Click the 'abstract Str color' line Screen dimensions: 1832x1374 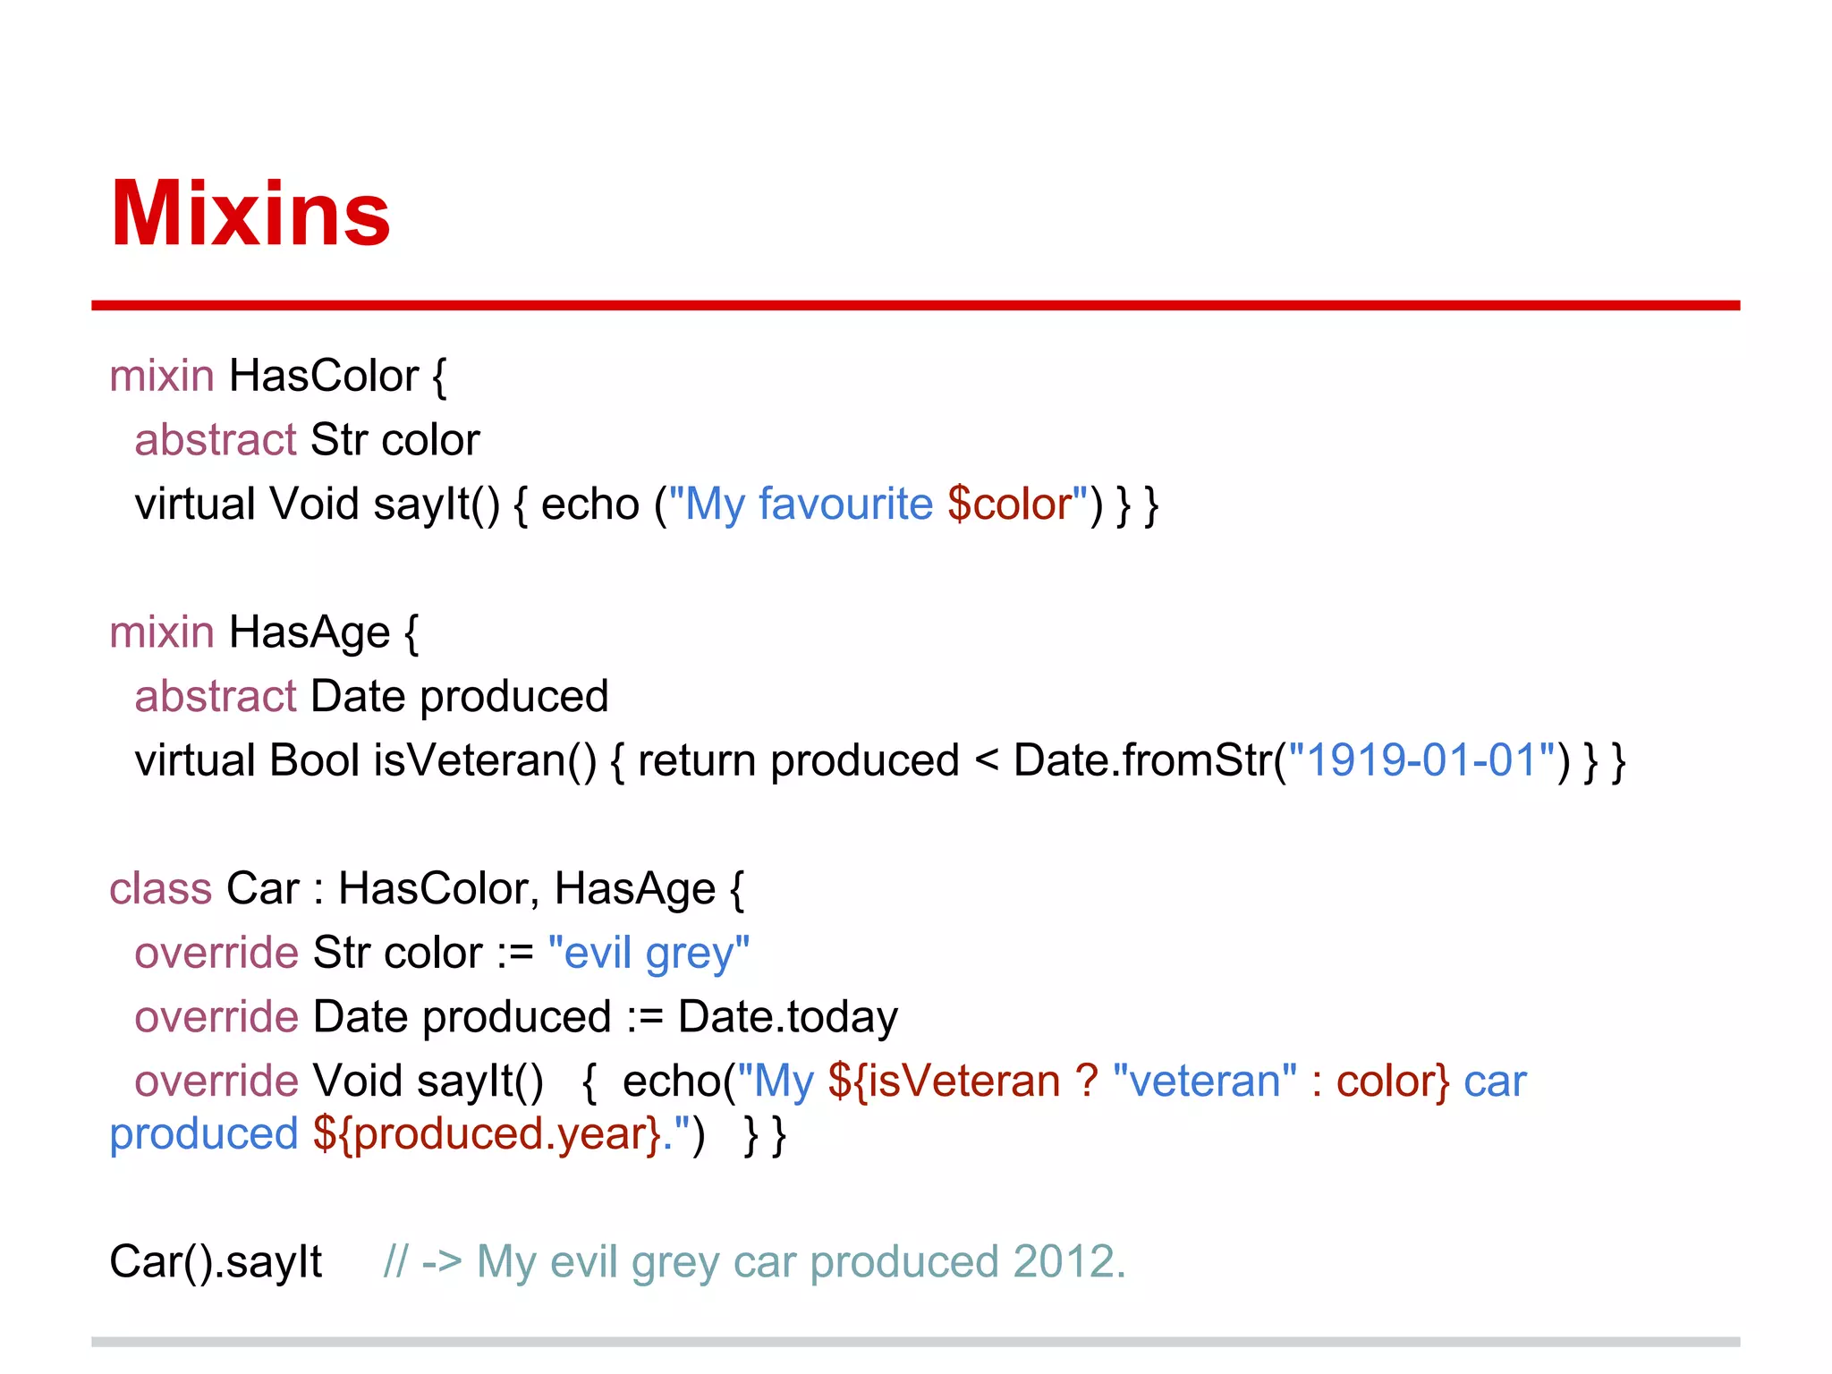point(307,440)
